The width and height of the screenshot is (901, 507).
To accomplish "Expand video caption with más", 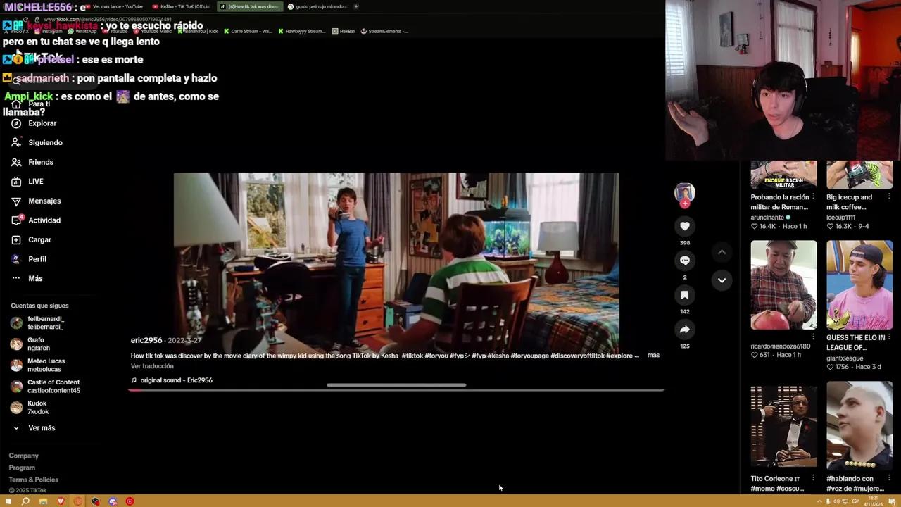I will (653, 356).
